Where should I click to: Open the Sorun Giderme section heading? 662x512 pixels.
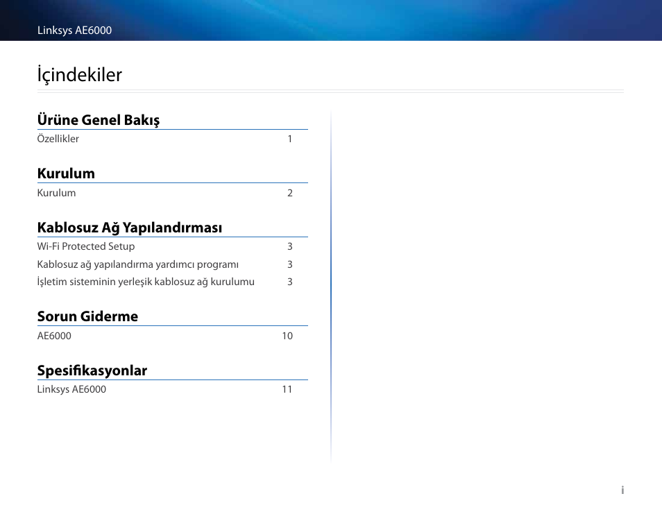click(87, 316)
